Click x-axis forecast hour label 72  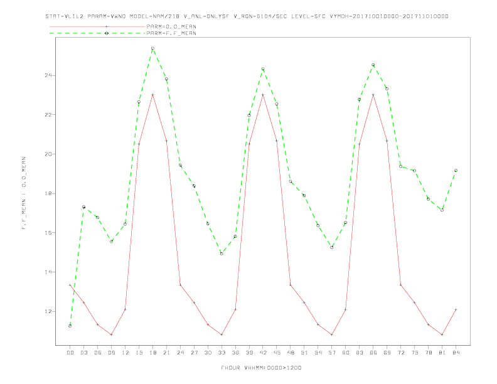400,353
